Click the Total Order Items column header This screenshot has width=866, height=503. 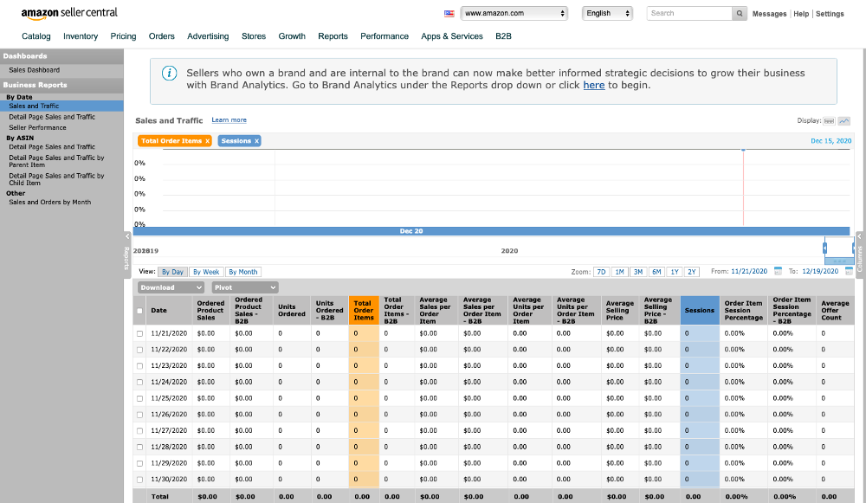tap(364, 310)
